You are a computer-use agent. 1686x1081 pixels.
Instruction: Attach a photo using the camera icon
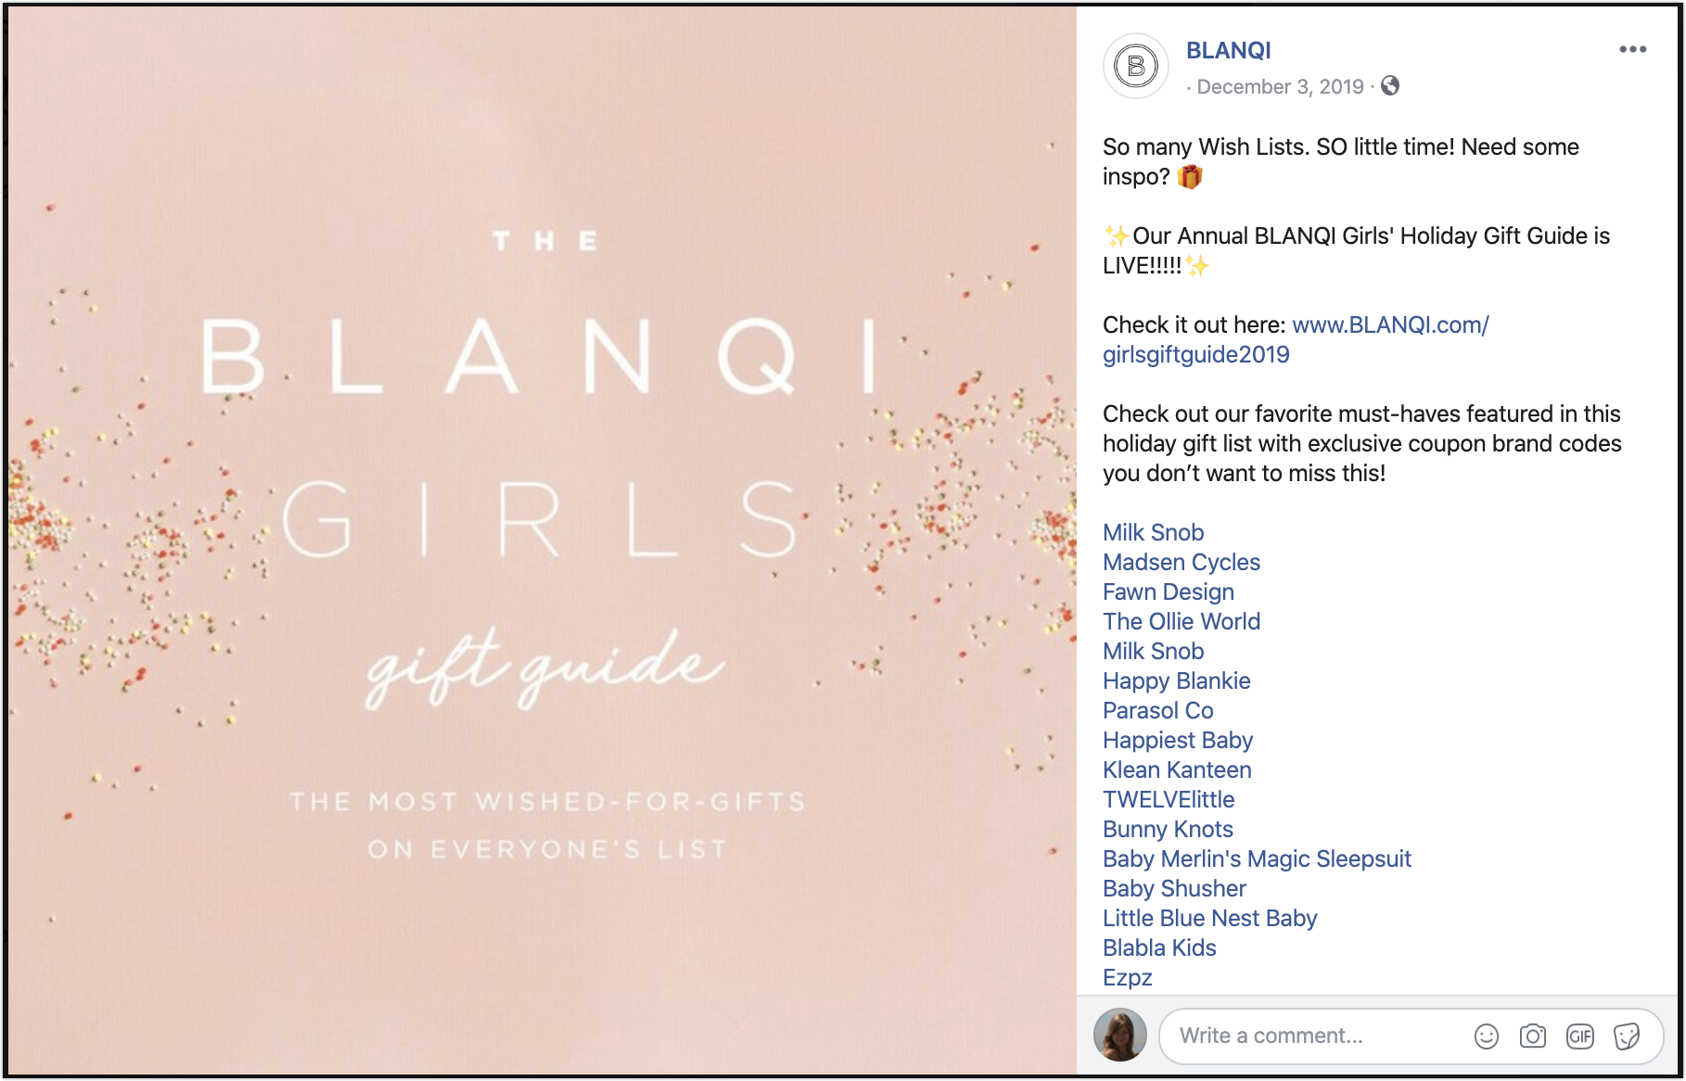[x=1532, y=1036]
